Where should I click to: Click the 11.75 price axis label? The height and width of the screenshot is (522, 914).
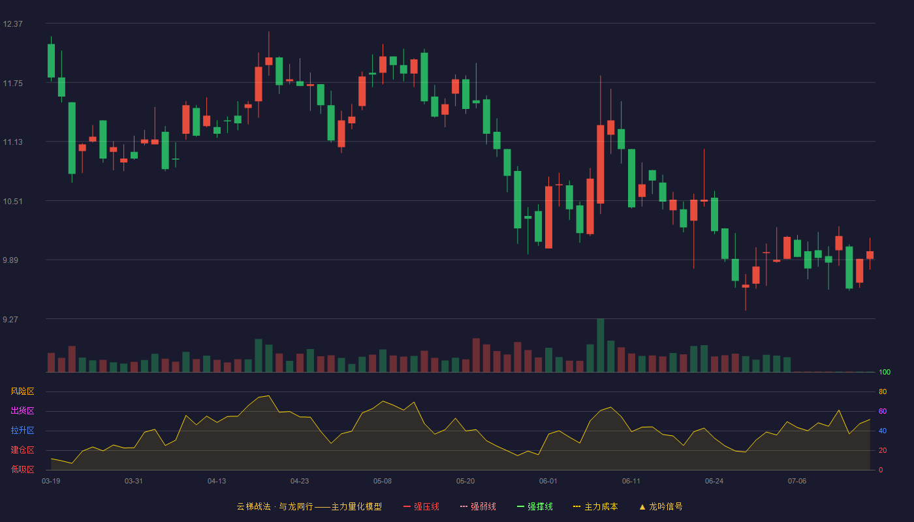click(12, 83)
